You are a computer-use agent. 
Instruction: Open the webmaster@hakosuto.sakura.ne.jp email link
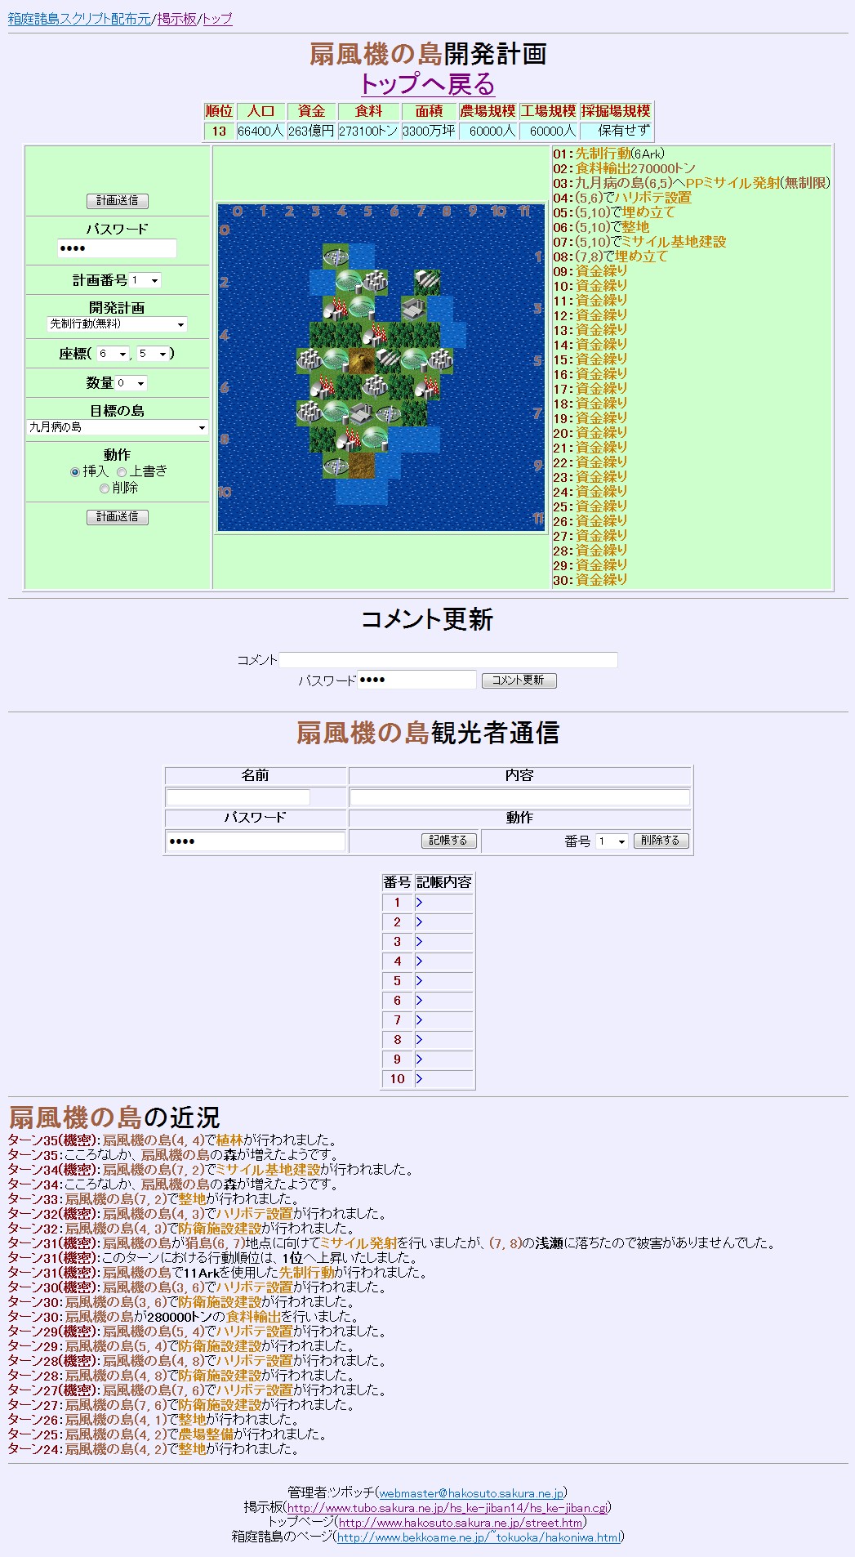(472, 1493)
